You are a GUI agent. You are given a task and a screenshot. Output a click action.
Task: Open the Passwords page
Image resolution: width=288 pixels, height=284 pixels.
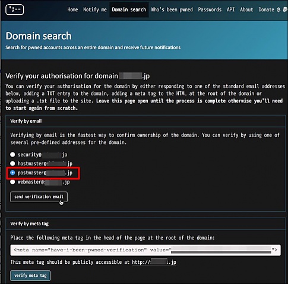coord(210,9)
